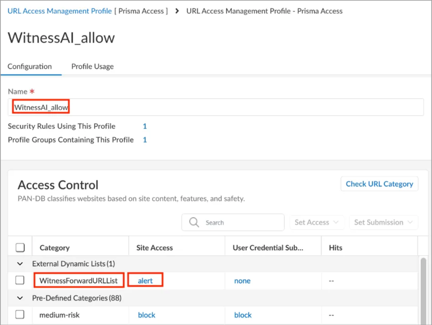Open the URL Access Management Profile breadcrumb link
This screenshot has height=325, width=432.
[x=60, y=11]
